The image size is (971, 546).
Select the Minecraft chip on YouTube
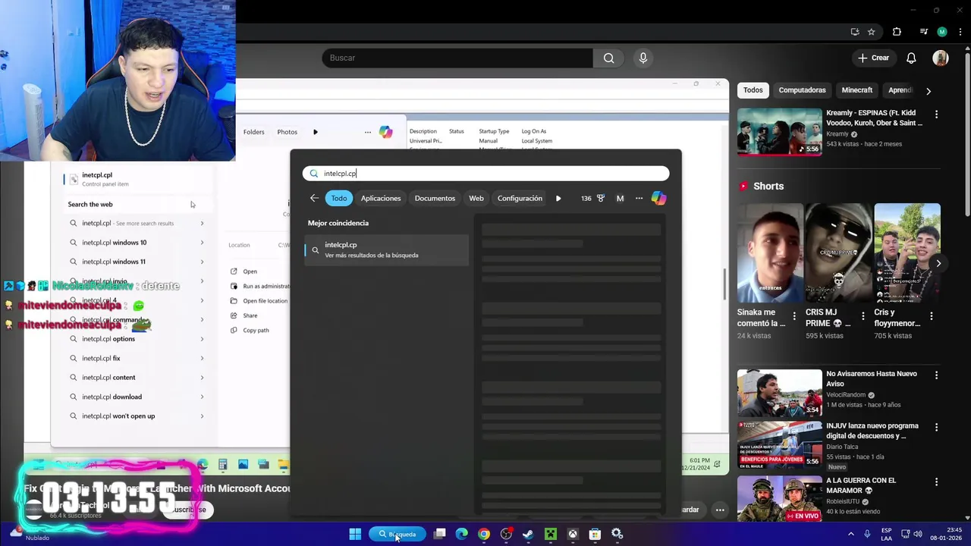857,90
